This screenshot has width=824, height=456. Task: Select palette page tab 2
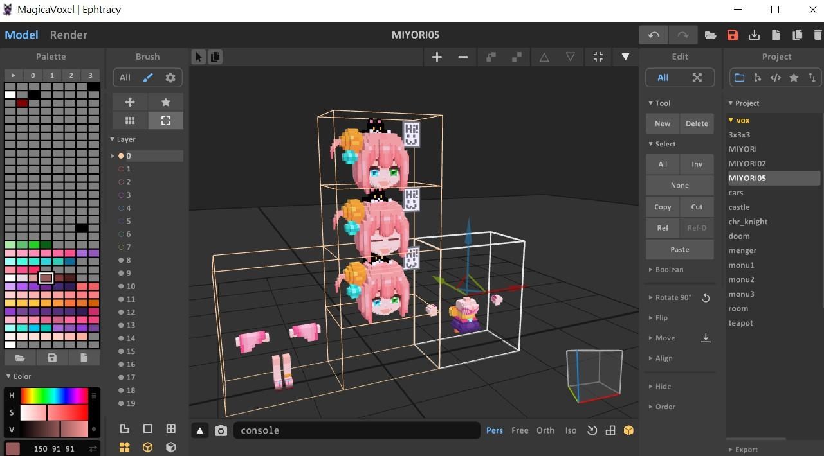(71, 75)
